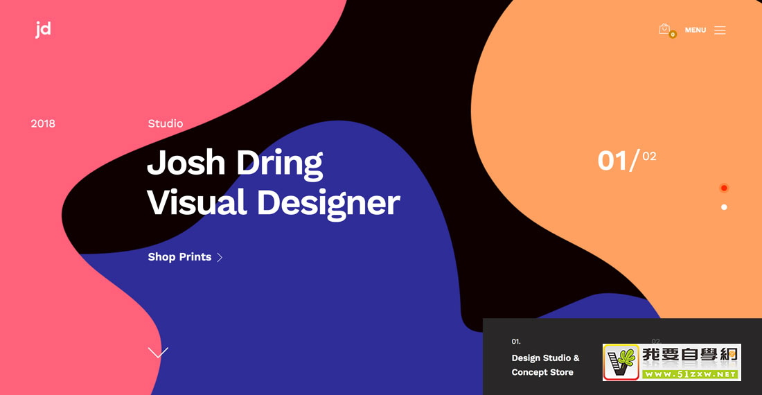This screenshot has width=762, height=395.
Task: Open the MENU text label
Action: coord(695,30)
